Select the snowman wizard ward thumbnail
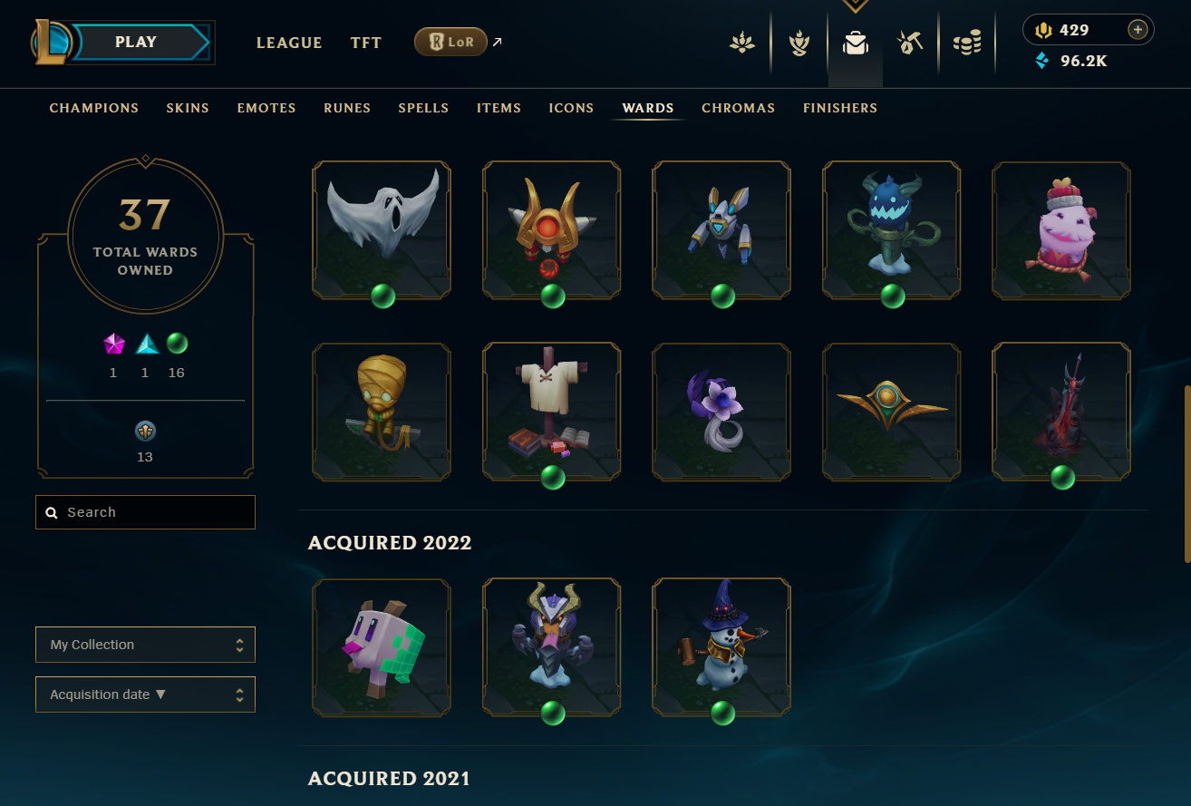Screen dimensions: 1191x806 pos(721,647)
